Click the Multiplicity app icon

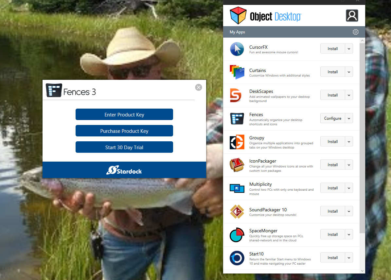tap(237, 188)
